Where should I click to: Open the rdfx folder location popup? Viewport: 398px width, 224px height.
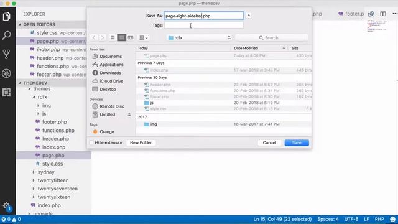click(x=199, y=37)
